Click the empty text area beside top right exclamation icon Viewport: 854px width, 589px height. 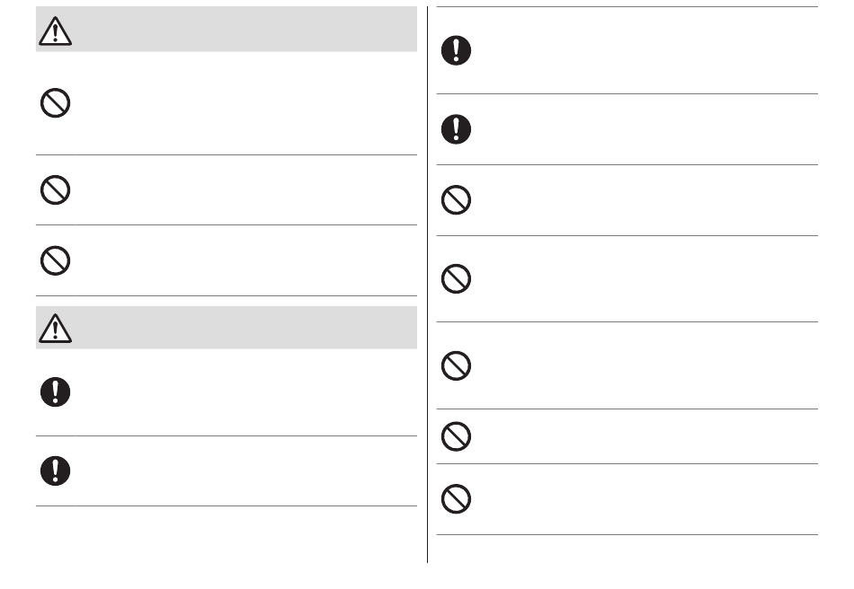coord(647,50)
